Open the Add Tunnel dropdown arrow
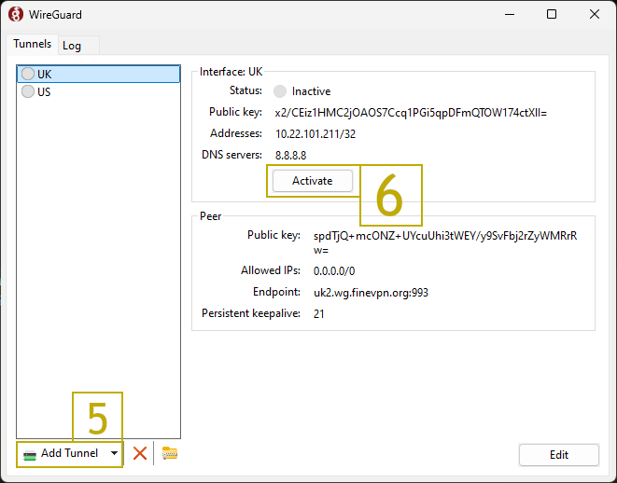Screen dimensions: 617x483 114,453
